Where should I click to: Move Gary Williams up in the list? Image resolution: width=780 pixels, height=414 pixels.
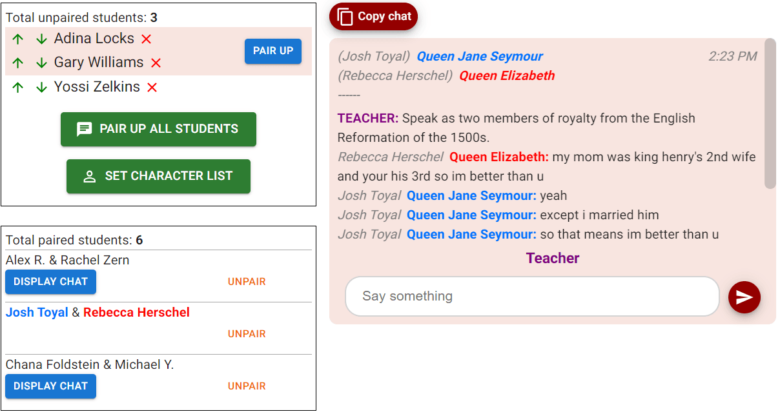point(17,62)
